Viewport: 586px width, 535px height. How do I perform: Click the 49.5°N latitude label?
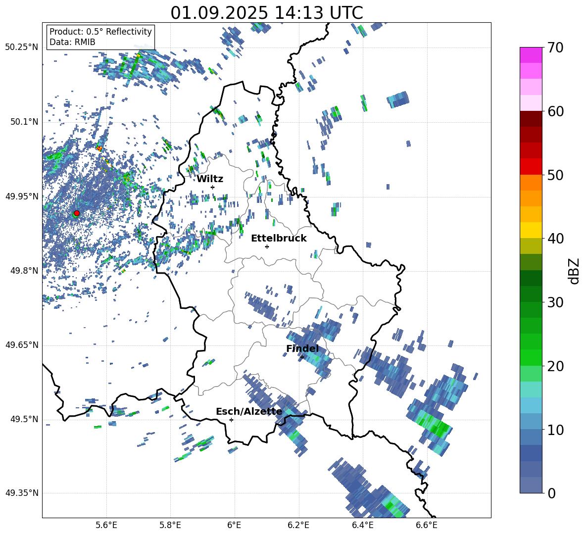point(24,420)
